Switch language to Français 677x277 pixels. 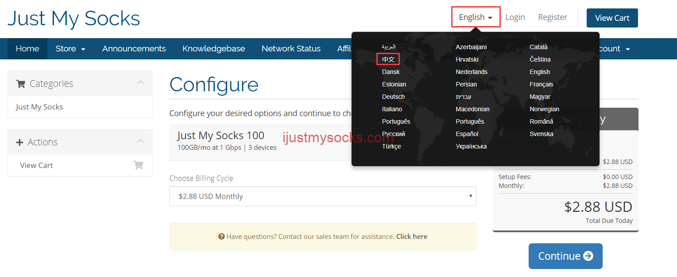pyautogui.click(x=542, y=84)
